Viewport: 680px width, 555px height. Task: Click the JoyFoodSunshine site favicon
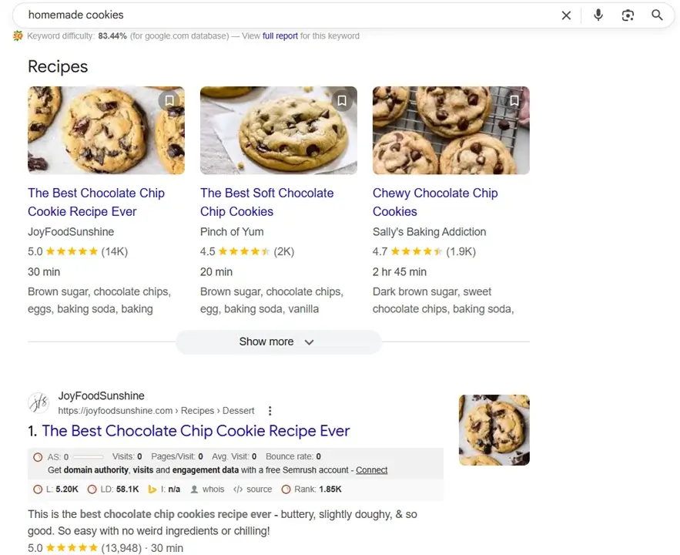[x=39, y=402]
